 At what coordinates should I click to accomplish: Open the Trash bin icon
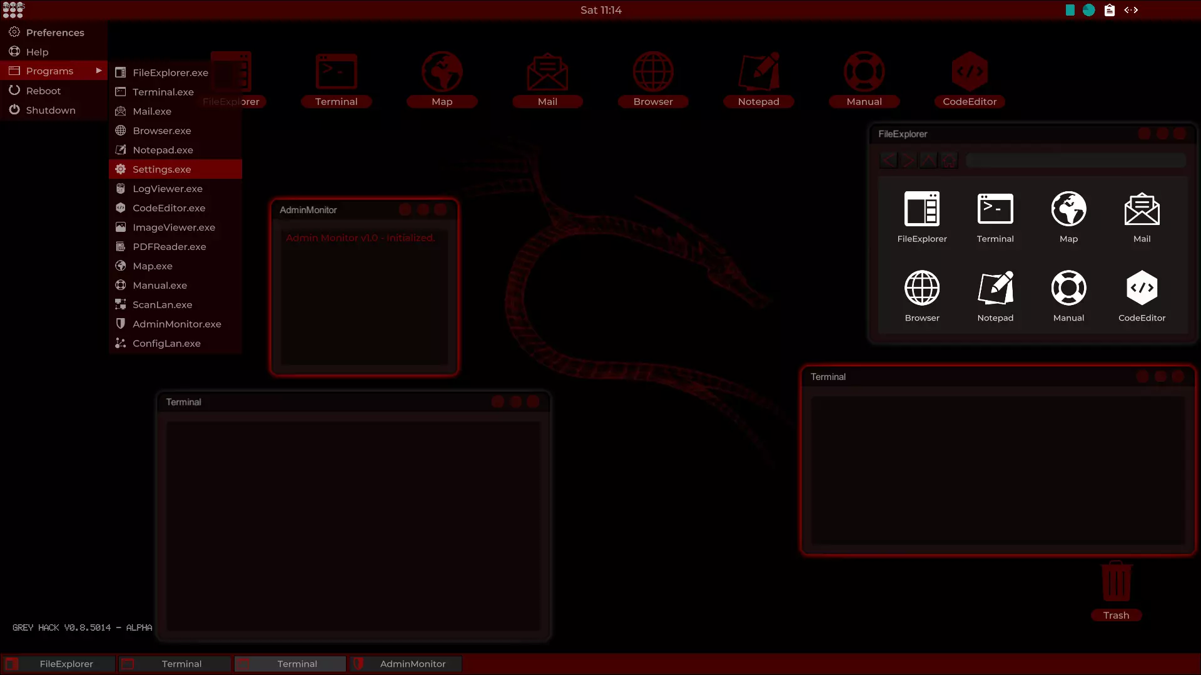pyautogui.click(x=1116, y=582)
